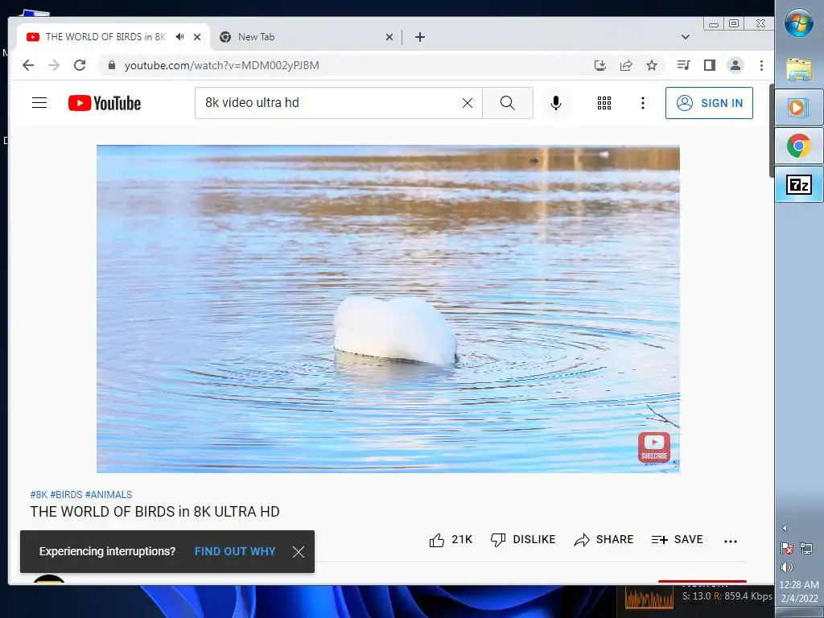Image resolution: width=824 pixels, height=618 pixels.
Task: Close the YouTube tab
Action: click(x=197, y=37)
